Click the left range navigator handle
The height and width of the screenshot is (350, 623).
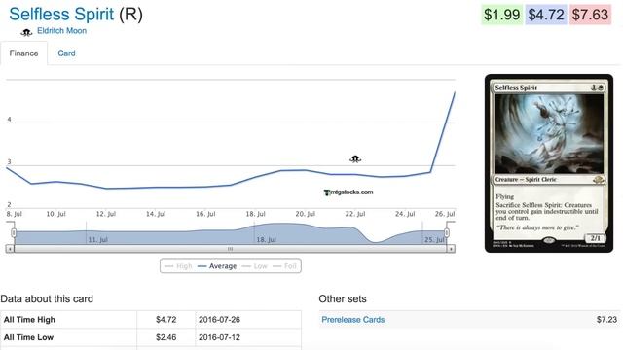[x=14, y=232]
